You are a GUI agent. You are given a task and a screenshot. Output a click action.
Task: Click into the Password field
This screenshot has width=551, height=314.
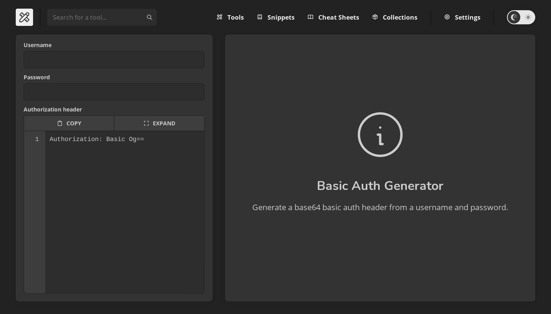point(114,92)
